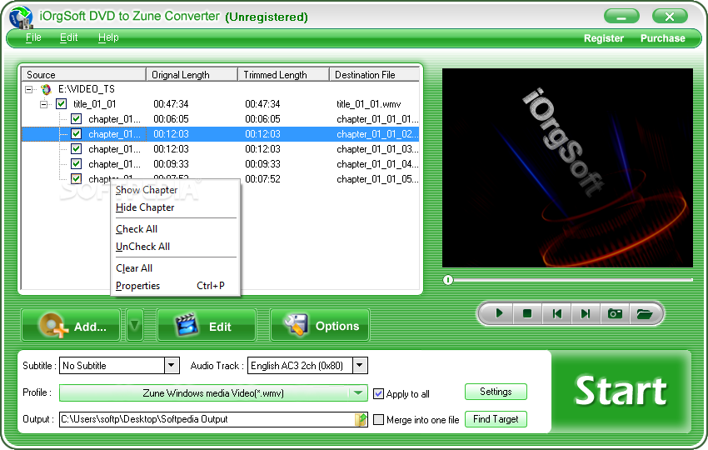
Task: Select the E:\VIDEO_TS source row
Action: 87,89
